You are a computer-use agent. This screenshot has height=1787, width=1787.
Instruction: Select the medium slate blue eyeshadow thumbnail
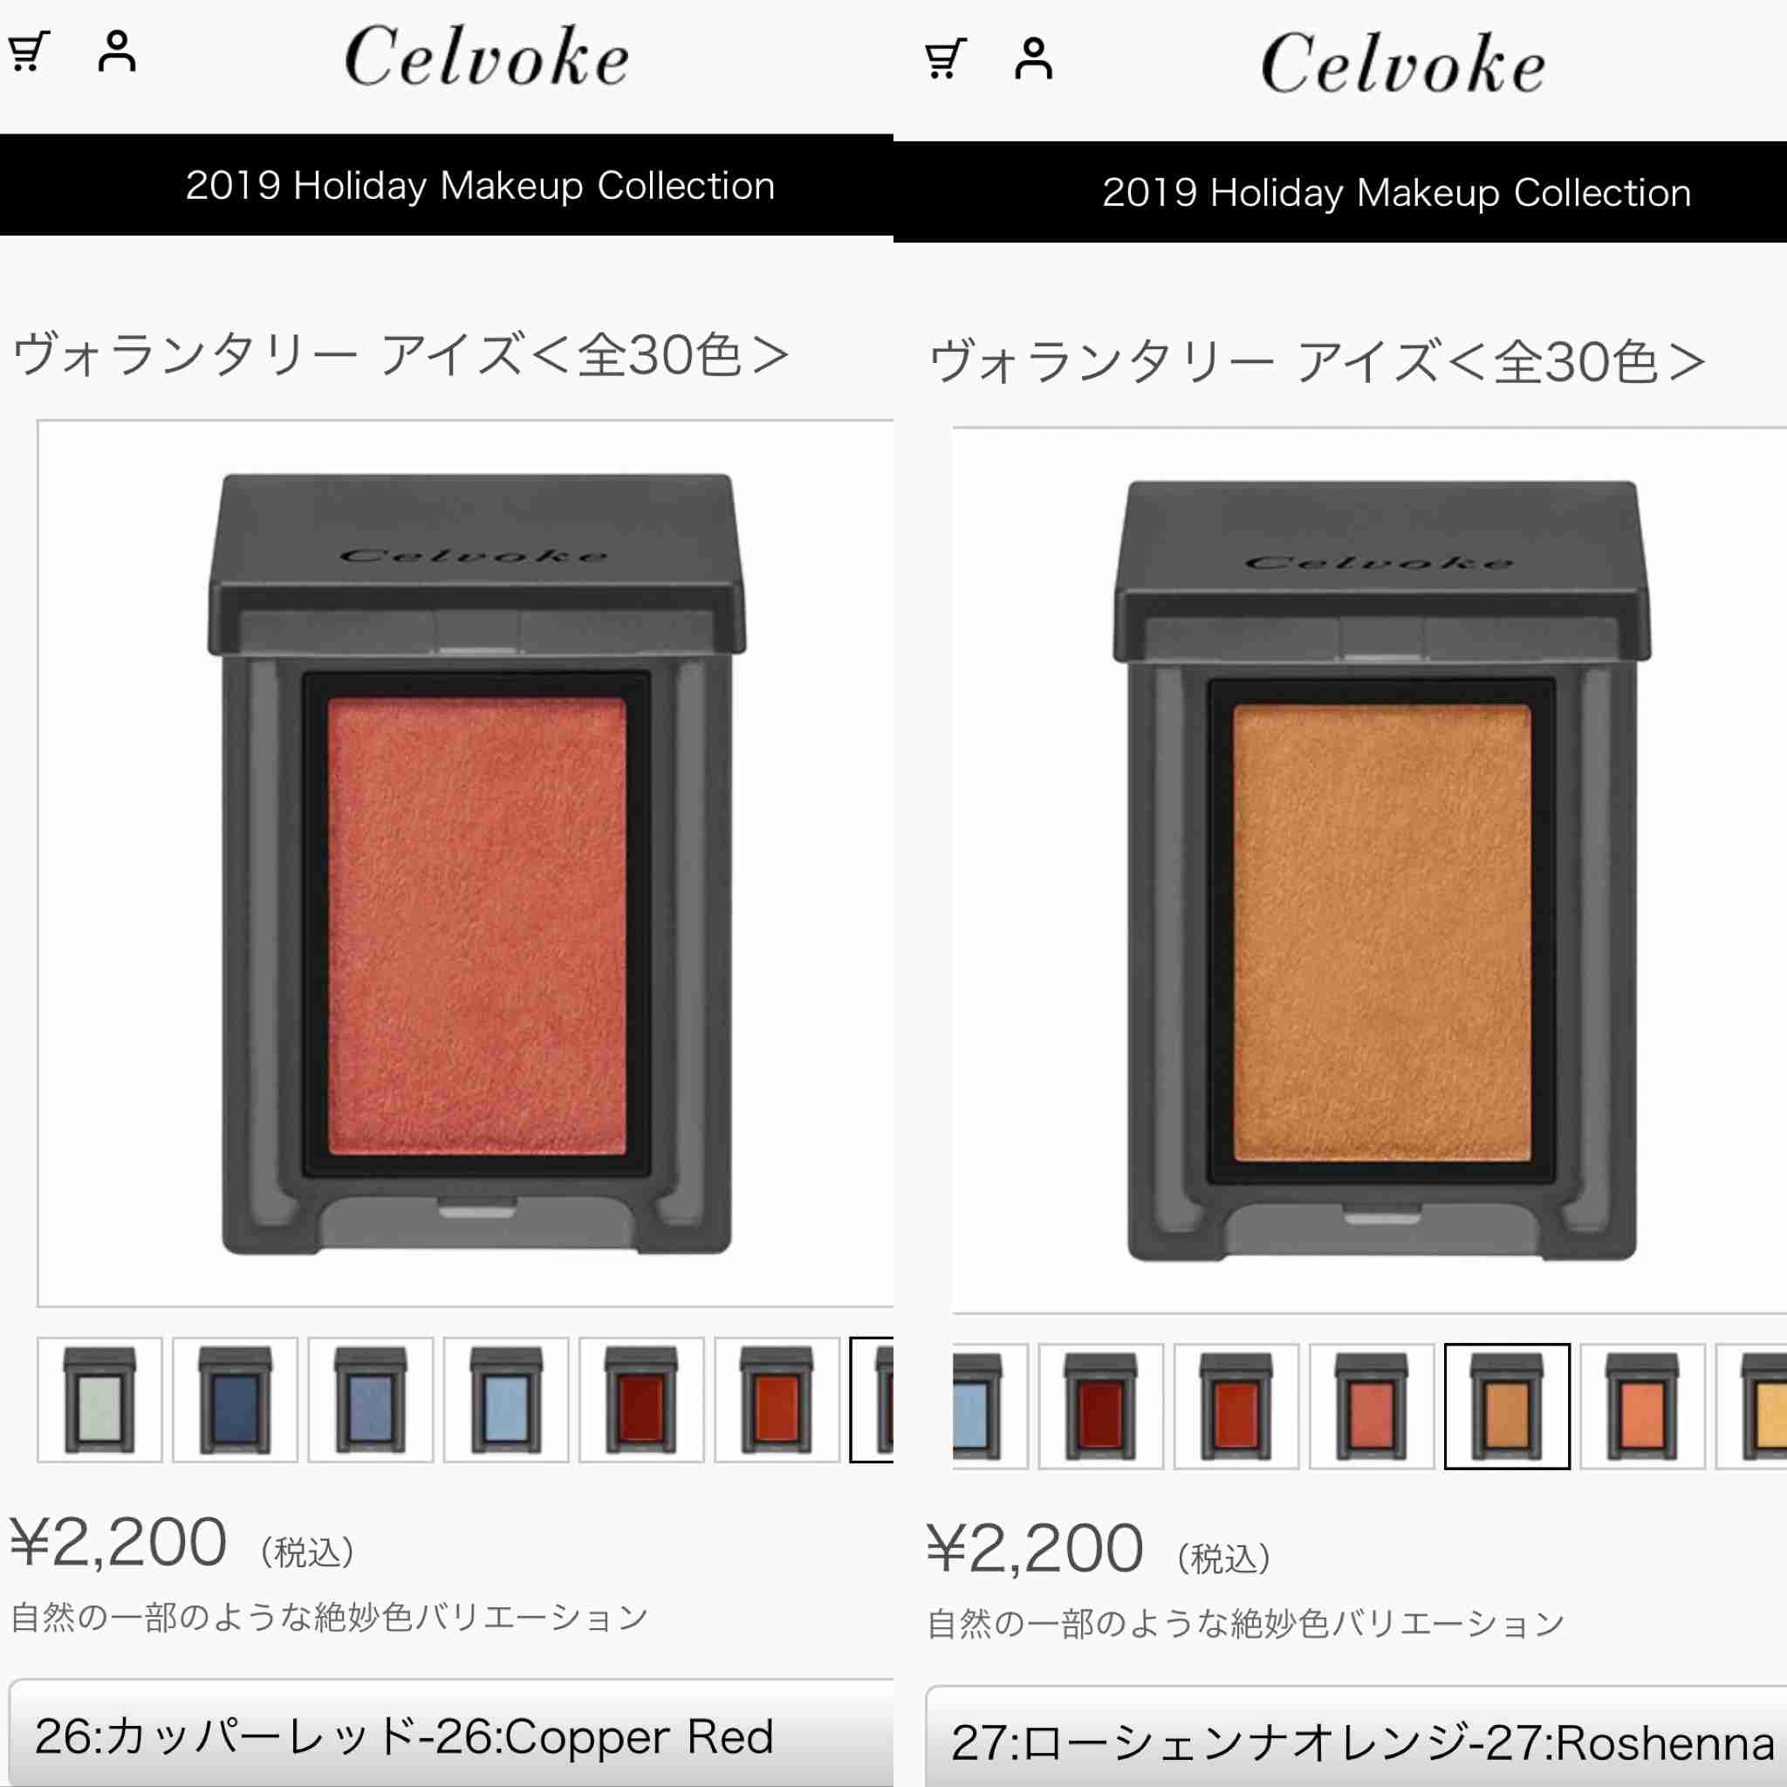(370, 1400)
